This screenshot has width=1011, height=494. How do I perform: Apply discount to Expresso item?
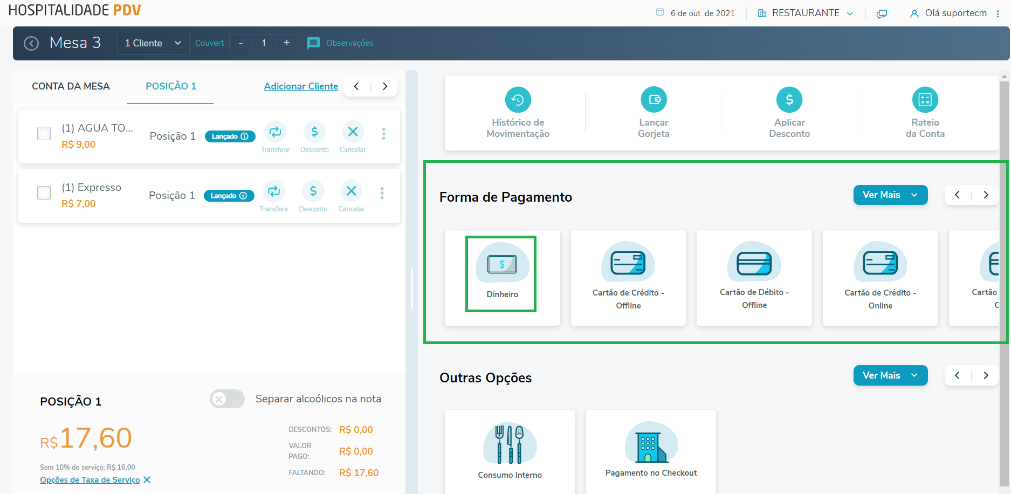pyautogui.click(x=313, y=196)
